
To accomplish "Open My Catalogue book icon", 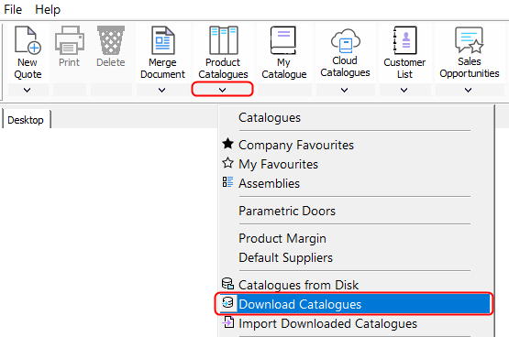I will pos(283,40).
